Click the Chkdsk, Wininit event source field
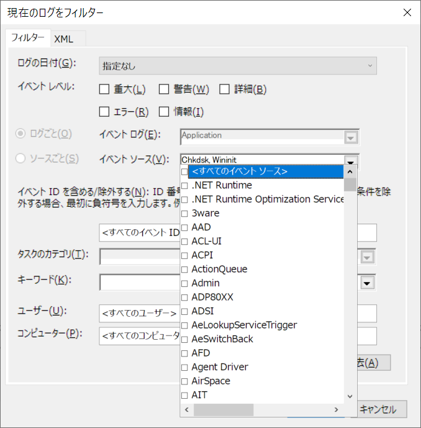 point(262,160)
